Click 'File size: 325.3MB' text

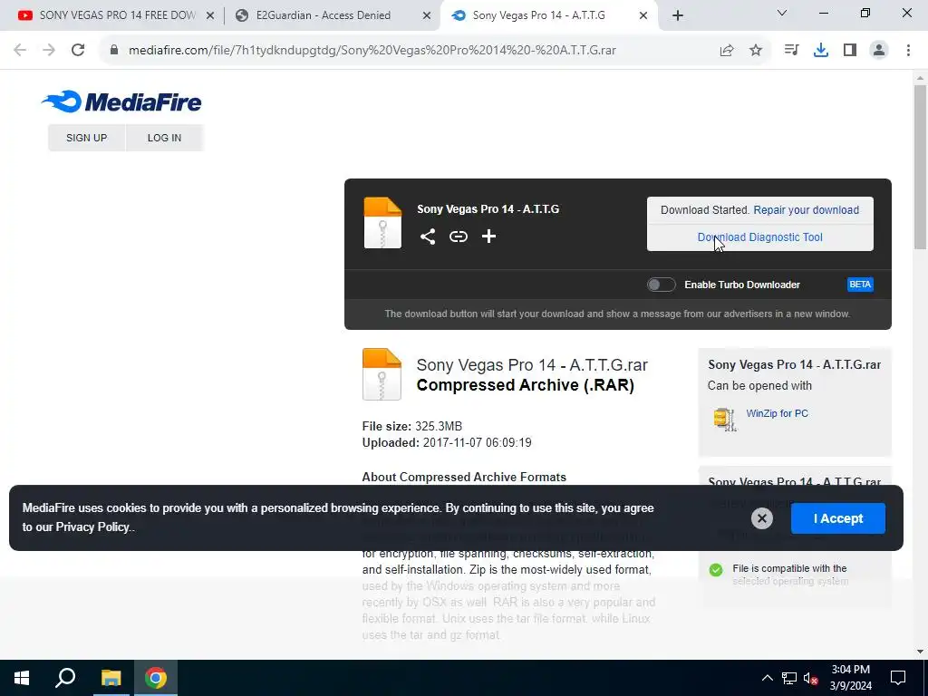[412, 426]
